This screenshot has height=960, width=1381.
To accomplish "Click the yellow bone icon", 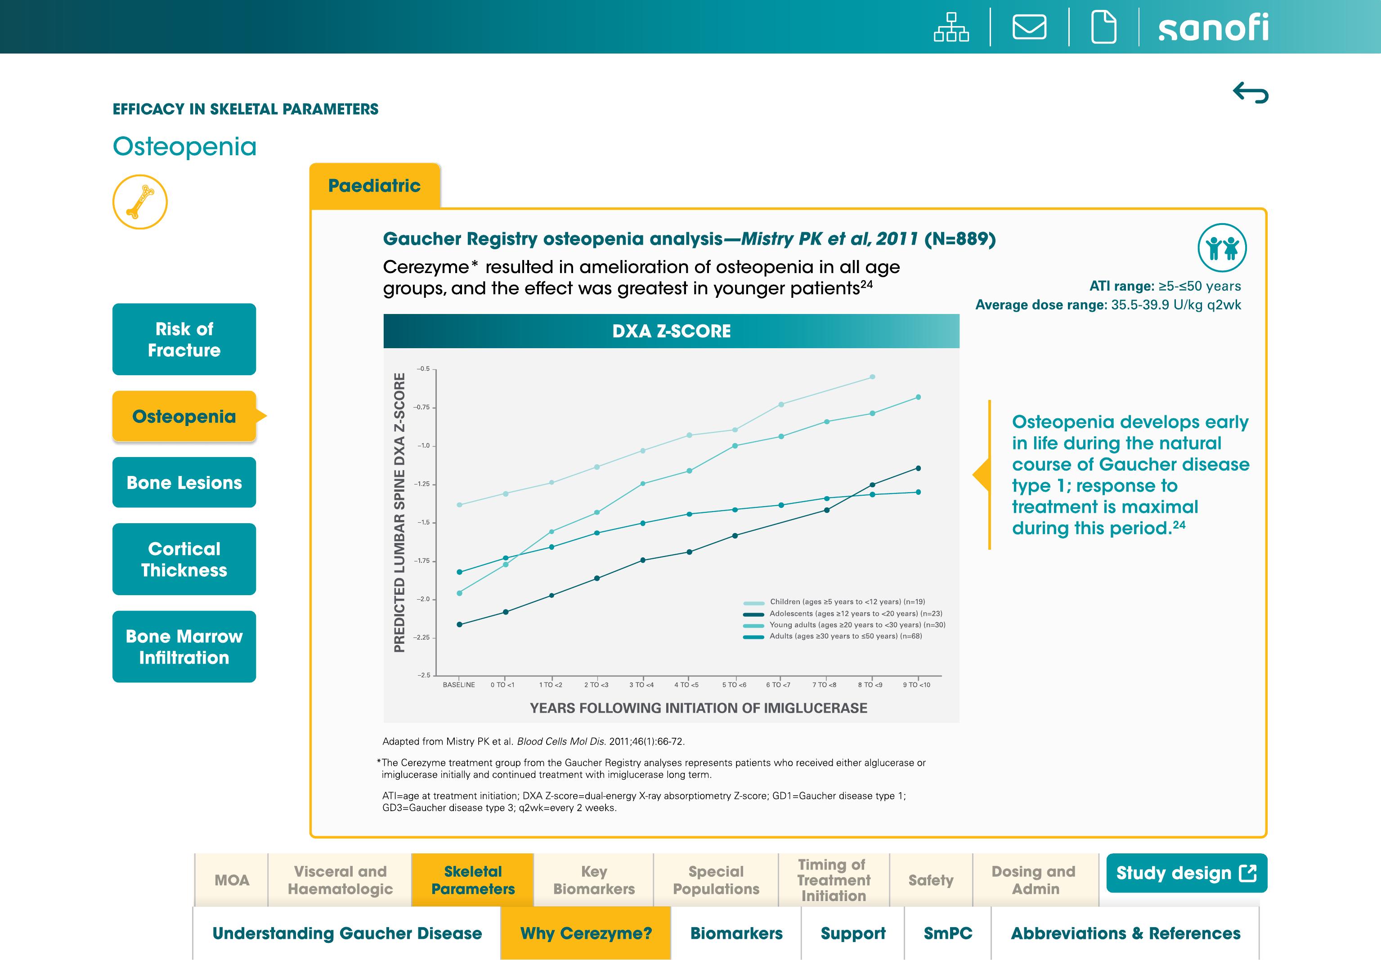I will [x=140, y=202].
